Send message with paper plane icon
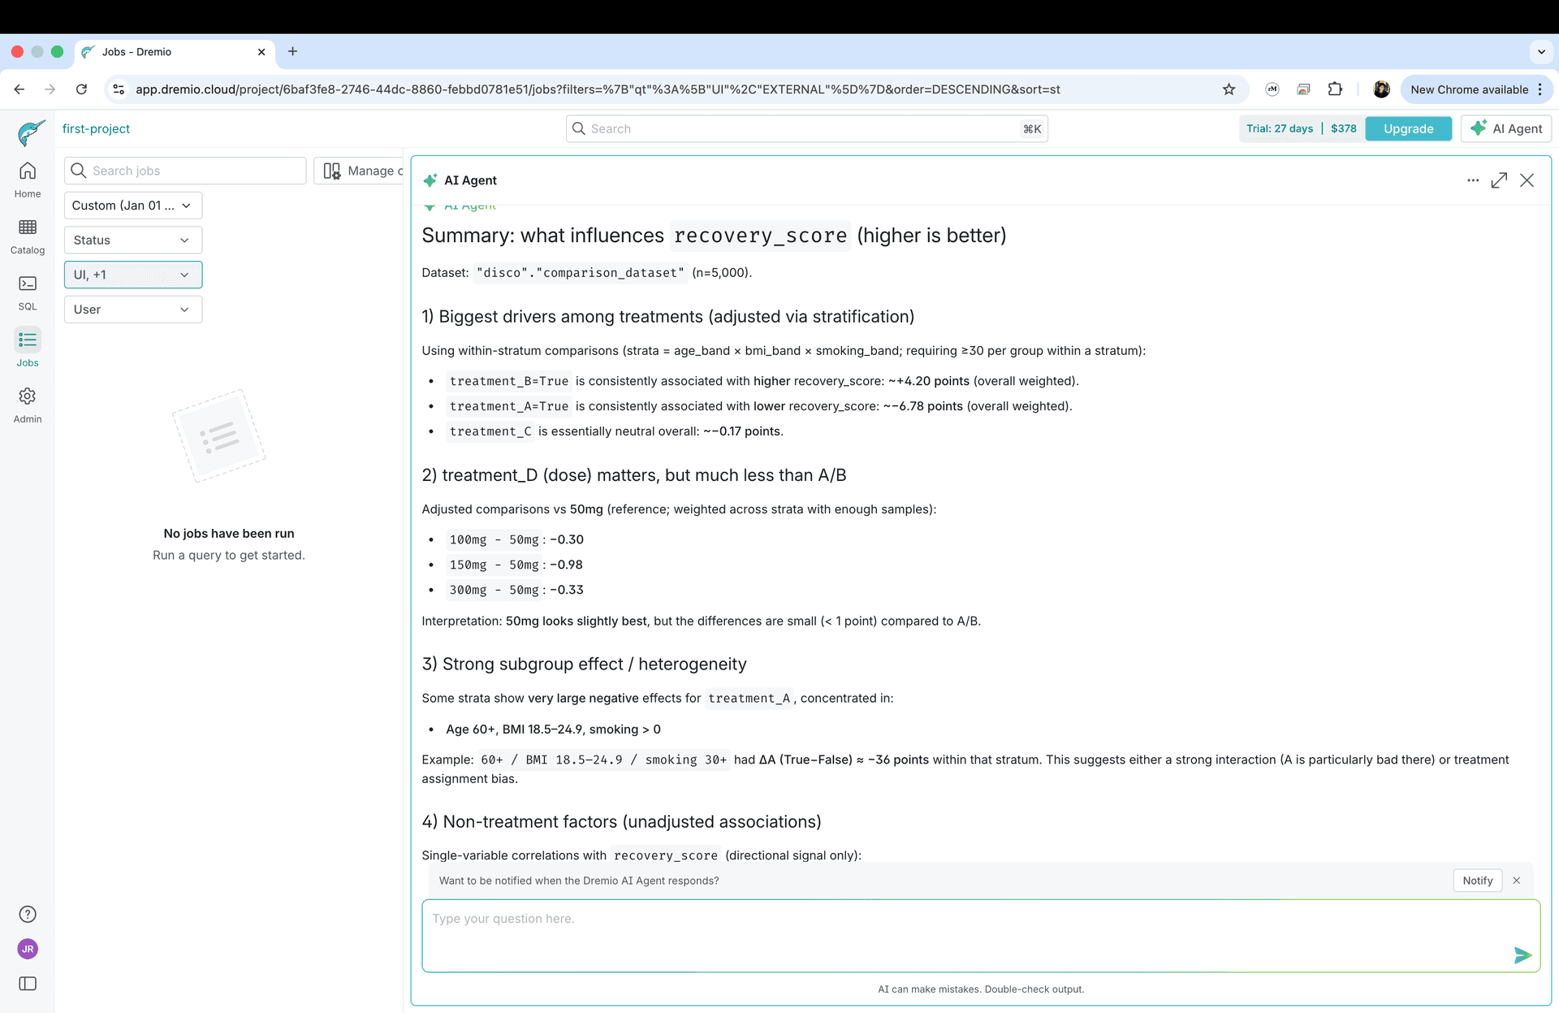1559x1013 pixels. click(x=1522, y=955)
